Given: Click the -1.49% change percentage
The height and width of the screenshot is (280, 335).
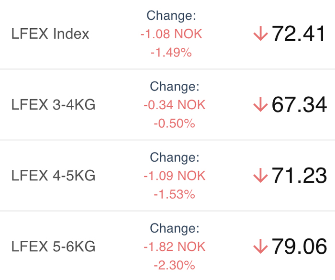Looking at the screenshot, I should pyautogui.click(x=171, y=52).
